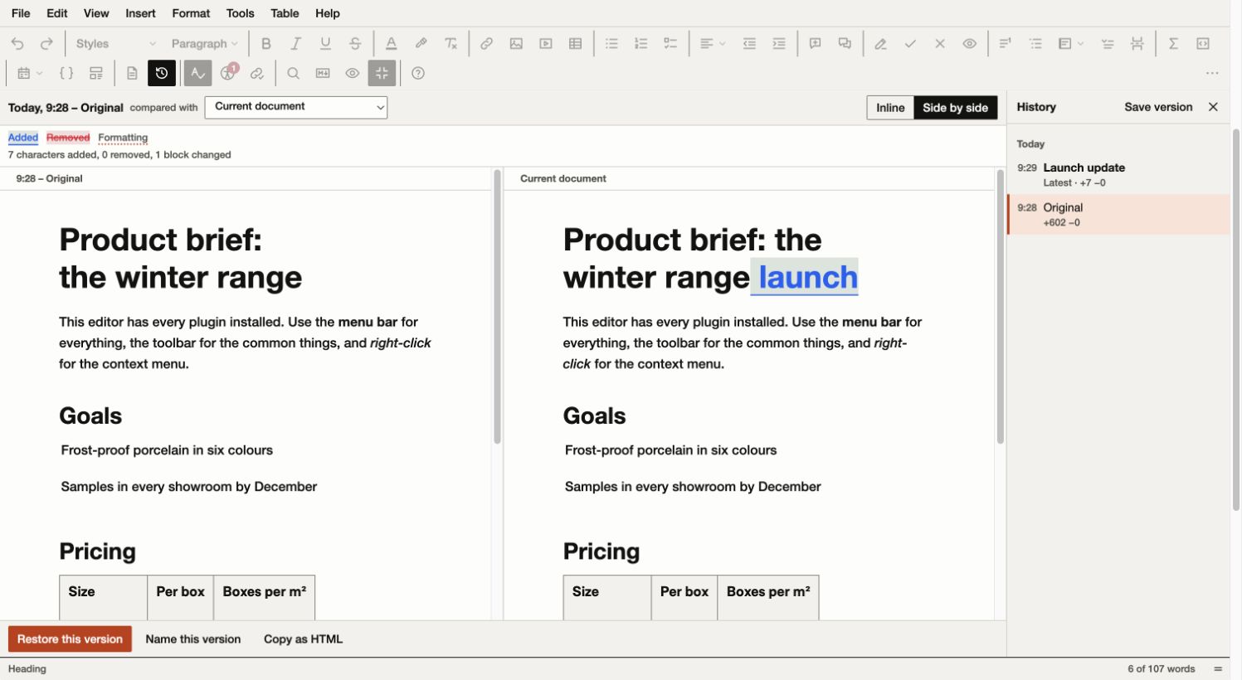The height and width of the screenshot is (680, 1242).
Task: Accept suggestion using the checkmark icon
Action: pos(910,44)
